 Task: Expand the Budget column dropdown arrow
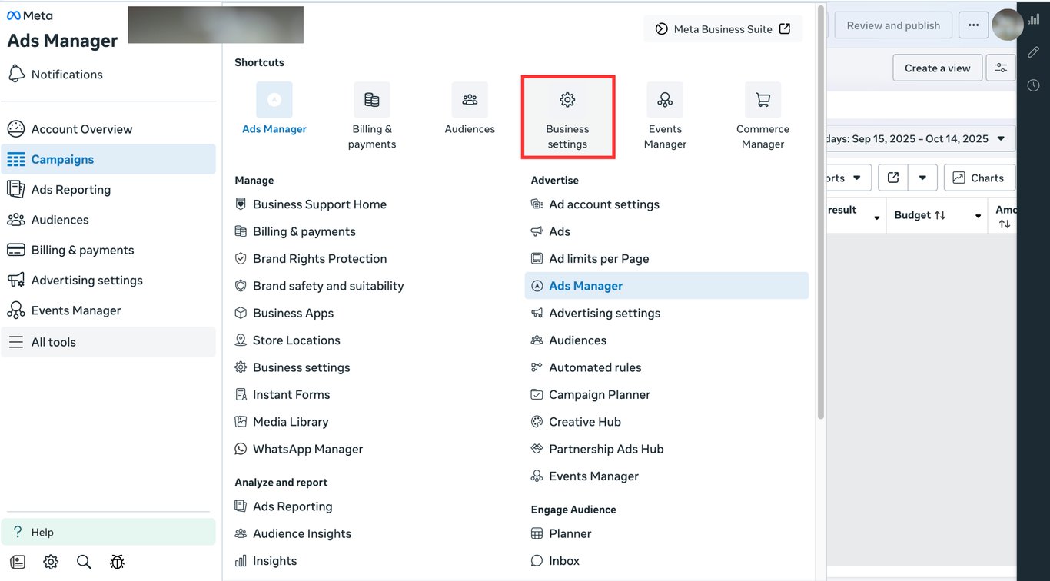(x=978, y=217)
